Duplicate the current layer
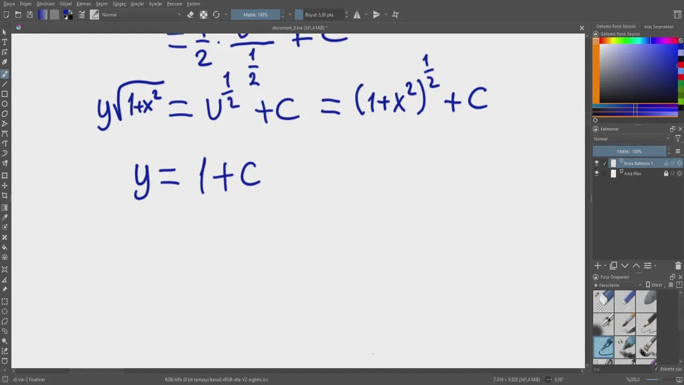Screen dimensions: 684x385 point(613,266)
